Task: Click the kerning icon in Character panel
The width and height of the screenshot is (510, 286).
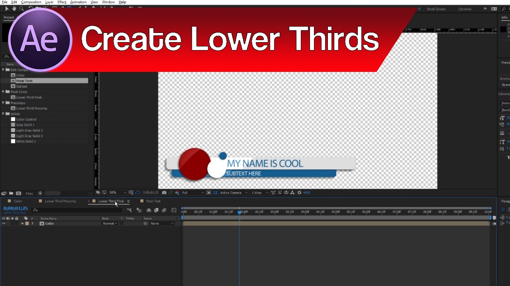Action: tap(502, 124)
